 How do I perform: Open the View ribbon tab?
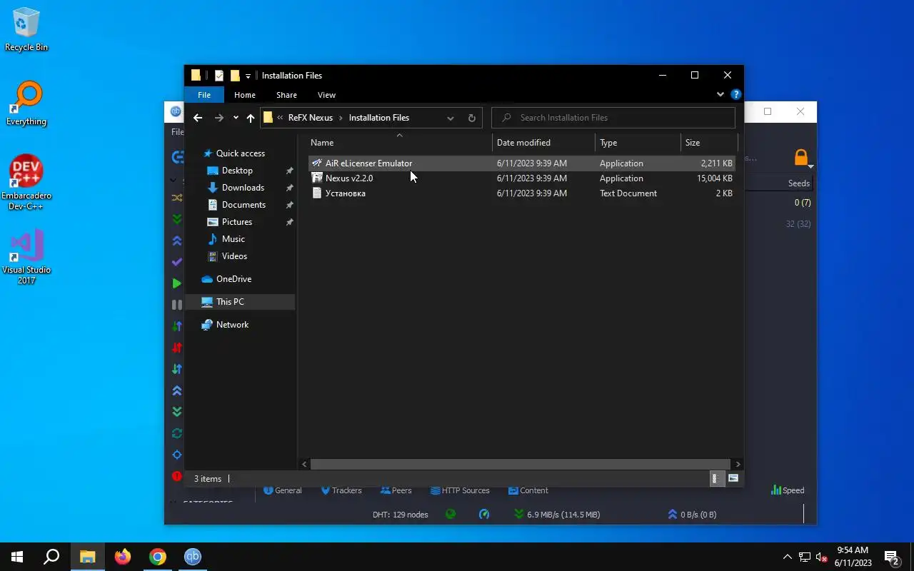pos(326,95)
